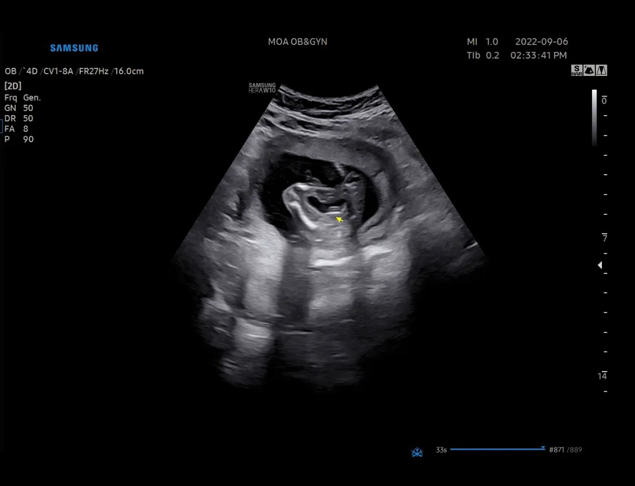Click the 'MOA OB&GYN' clinic title
This screenshot has width=635, height=486.
point(297,42)
